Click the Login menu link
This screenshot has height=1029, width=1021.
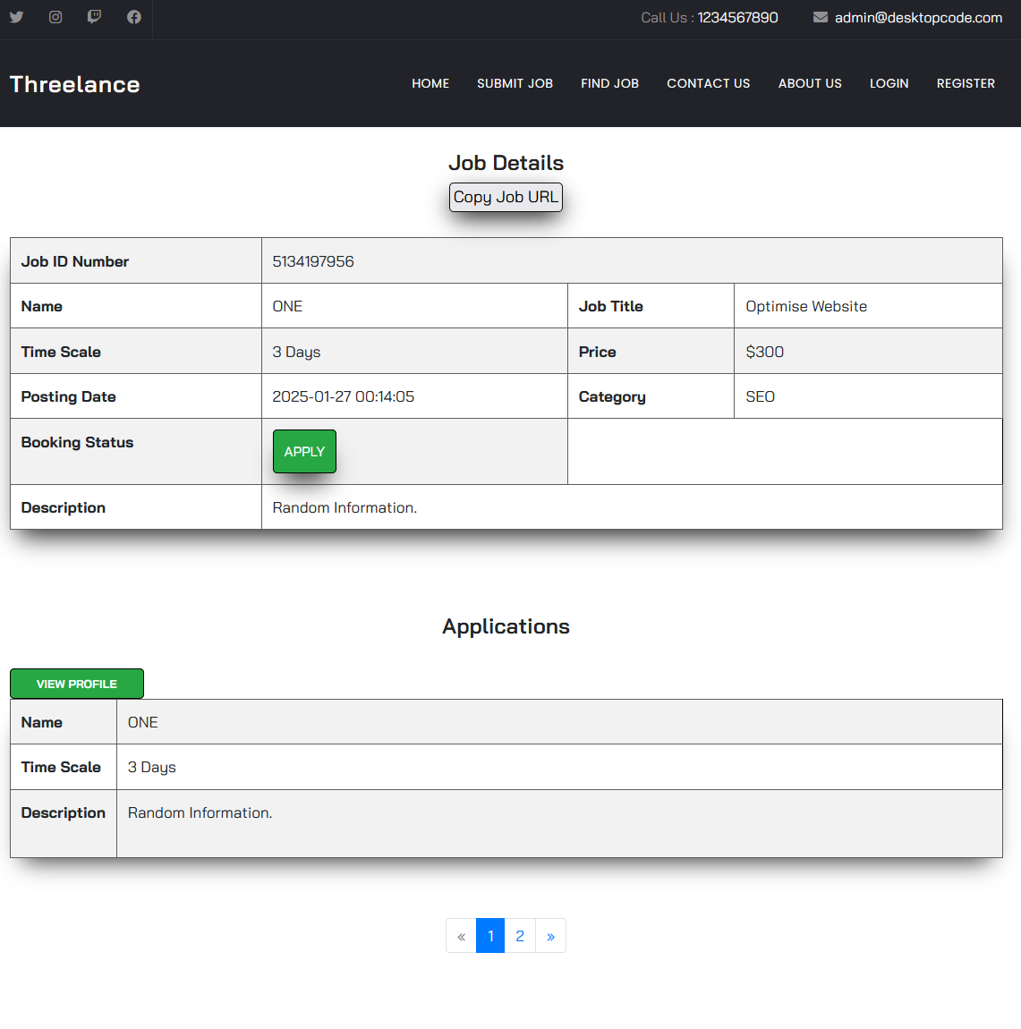[x=889, y=83]
